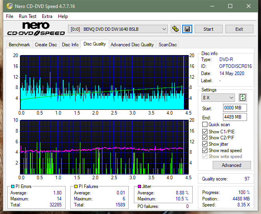Screen dimensions: 261x214
Task: Minimize the Nero CD-DVD Speed window
Action: (212, 6)
